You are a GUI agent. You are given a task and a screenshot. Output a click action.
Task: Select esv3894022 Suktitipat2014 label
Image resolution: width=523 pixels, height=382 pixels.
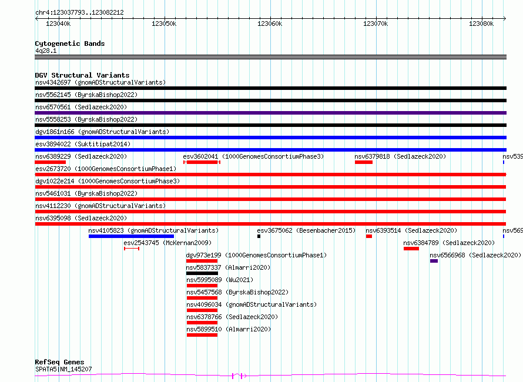[83, 144]
